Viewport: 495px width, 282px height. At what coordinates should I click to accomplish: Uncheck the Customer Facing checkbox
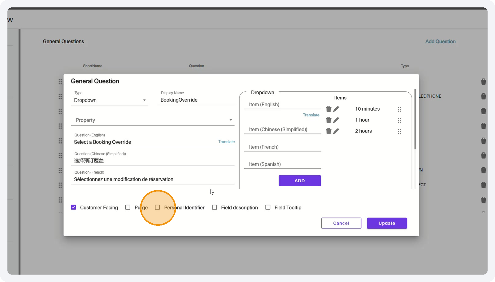point(73,207)
